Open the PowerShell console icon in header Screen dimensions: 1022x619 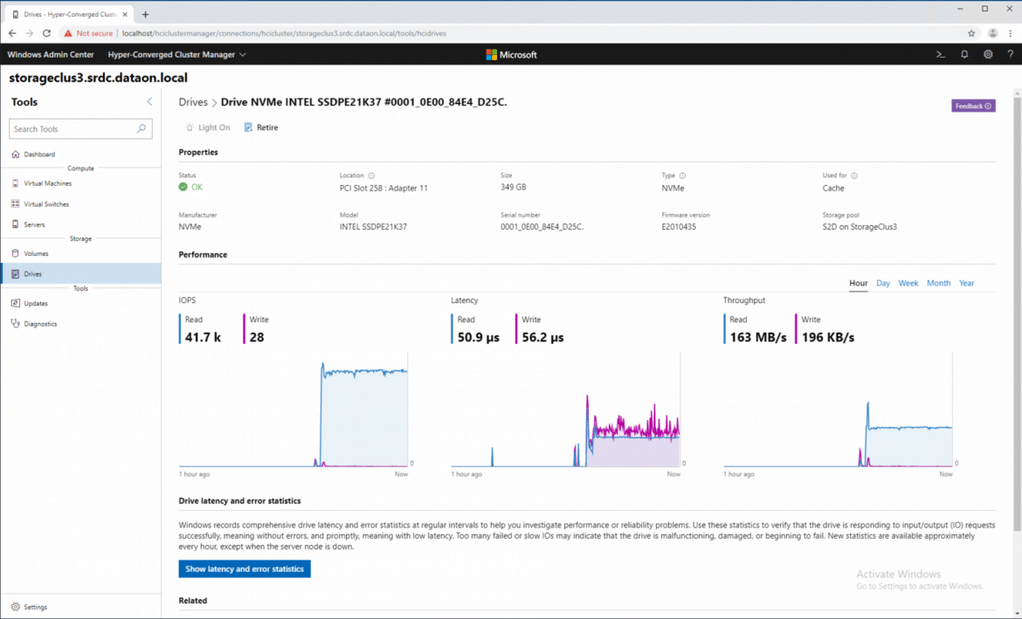[x=941, y=55]
